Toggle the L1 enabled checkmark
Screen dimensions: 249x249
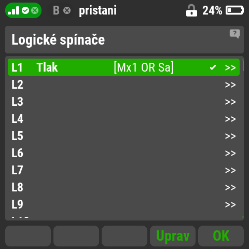213,67
